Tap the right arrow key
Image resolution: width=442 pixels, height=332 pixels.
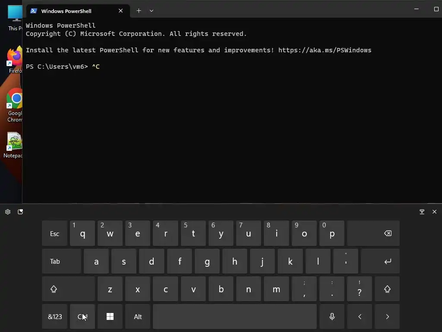pos(387,316)
